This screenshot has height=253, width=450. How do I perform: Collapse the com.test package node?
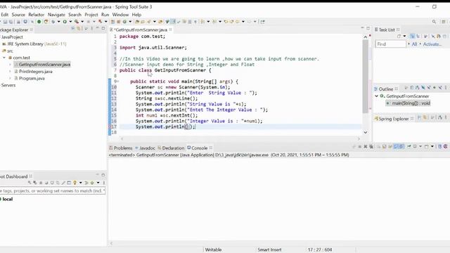(x=4, y=58)
